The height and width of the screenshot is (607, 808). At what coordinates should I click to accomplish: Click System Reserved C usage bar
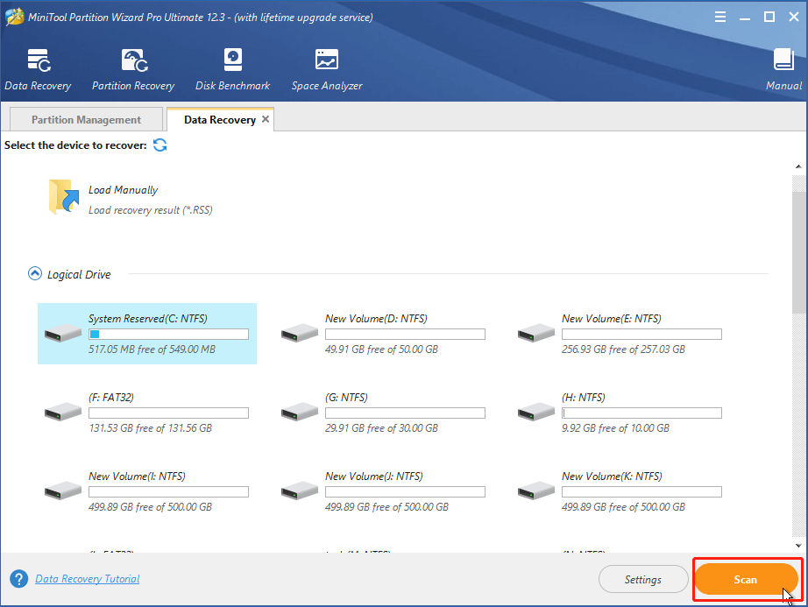(168, 334)
